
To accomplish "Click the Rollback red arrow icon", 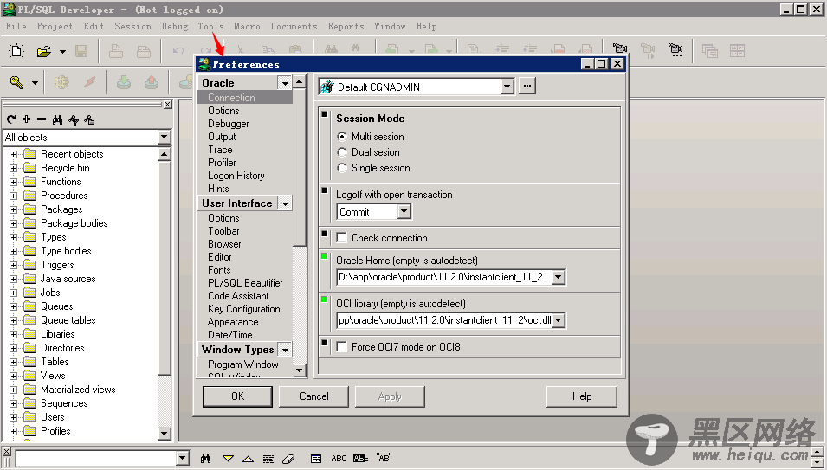I will pos(152,82).
